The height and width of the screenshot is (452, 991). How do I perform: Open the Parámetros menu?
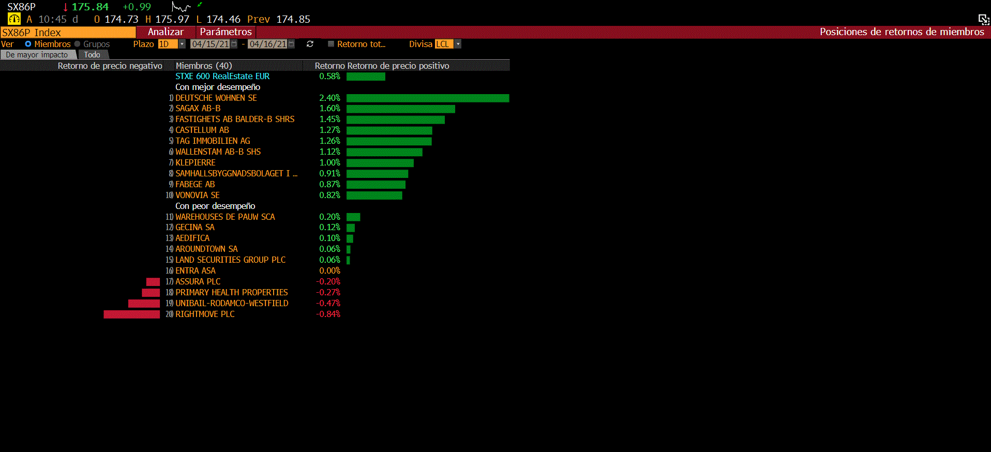pos(226,32)
